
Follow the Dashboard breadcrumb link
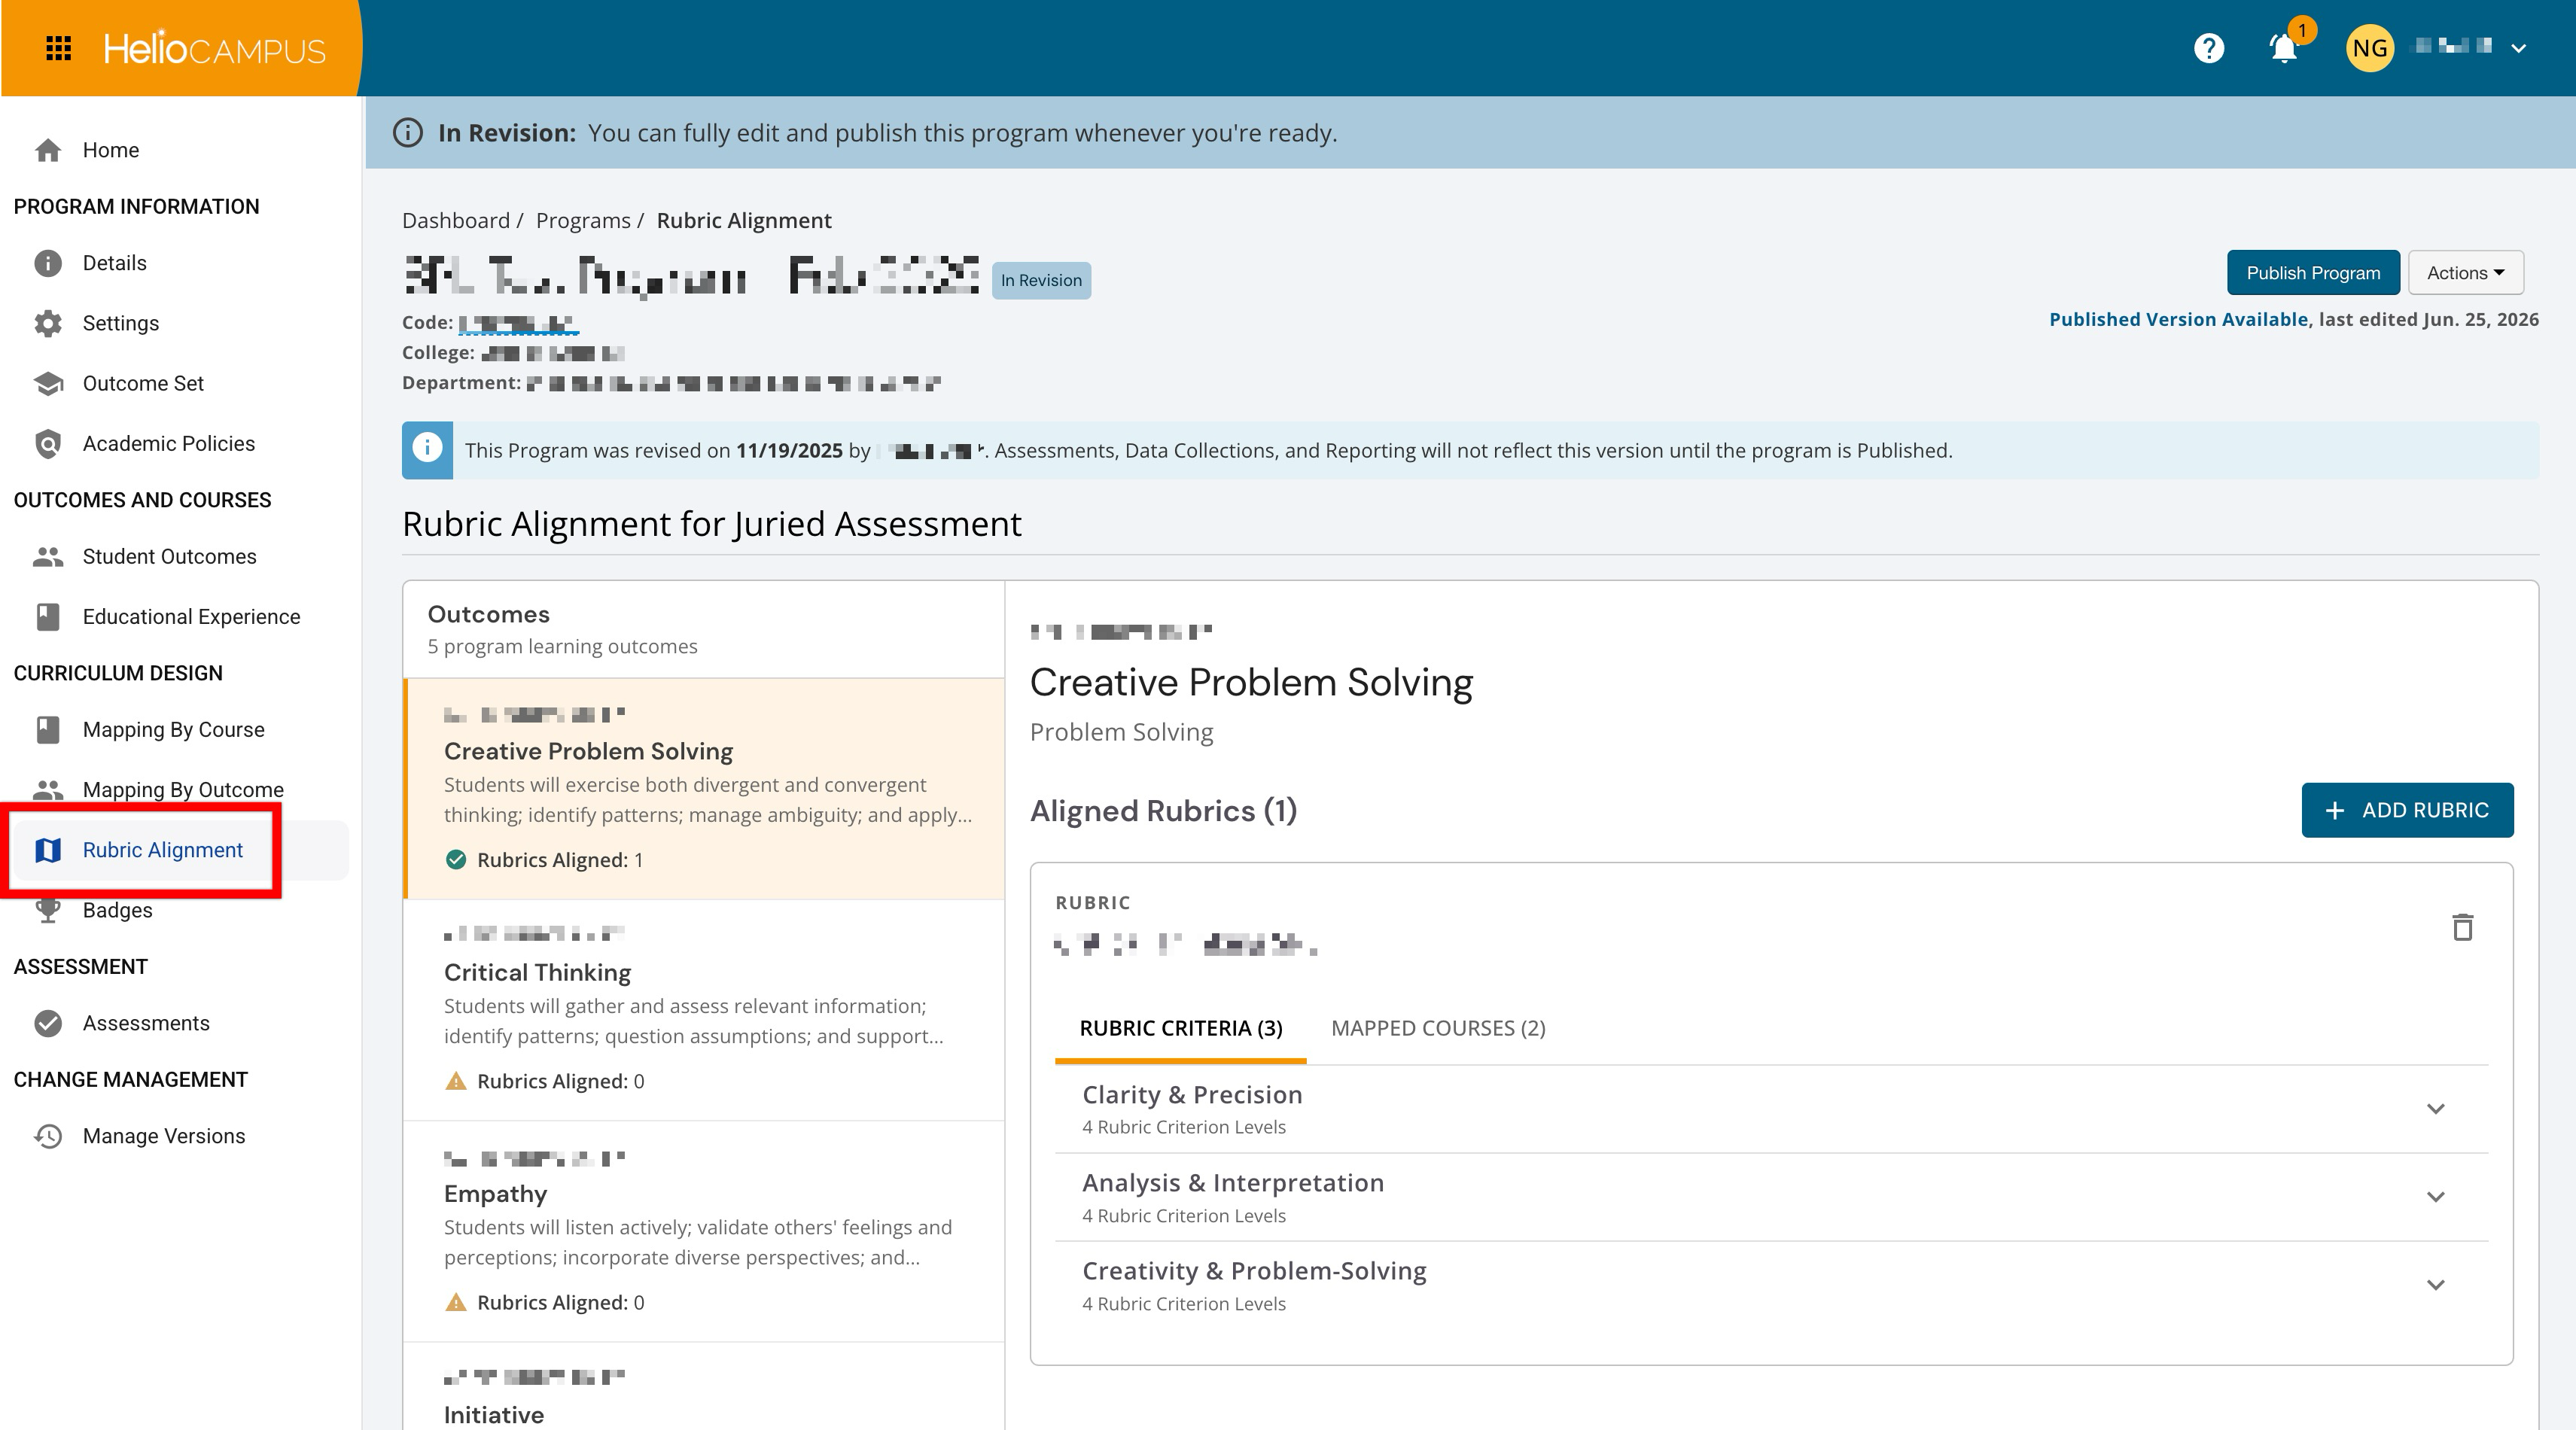456,220
